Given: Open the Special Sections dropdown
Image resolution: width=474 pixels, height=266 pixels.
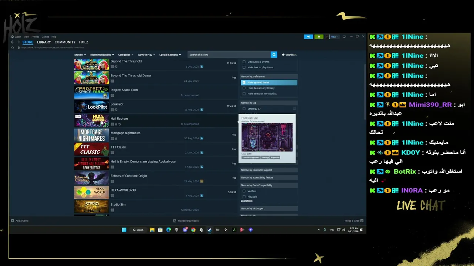Looking at the screenshot, I should [170, 55].
